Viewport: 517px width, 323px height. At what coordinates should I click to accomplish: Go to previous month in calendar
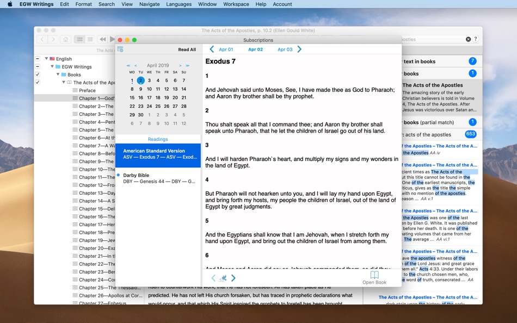click(136, 66)
